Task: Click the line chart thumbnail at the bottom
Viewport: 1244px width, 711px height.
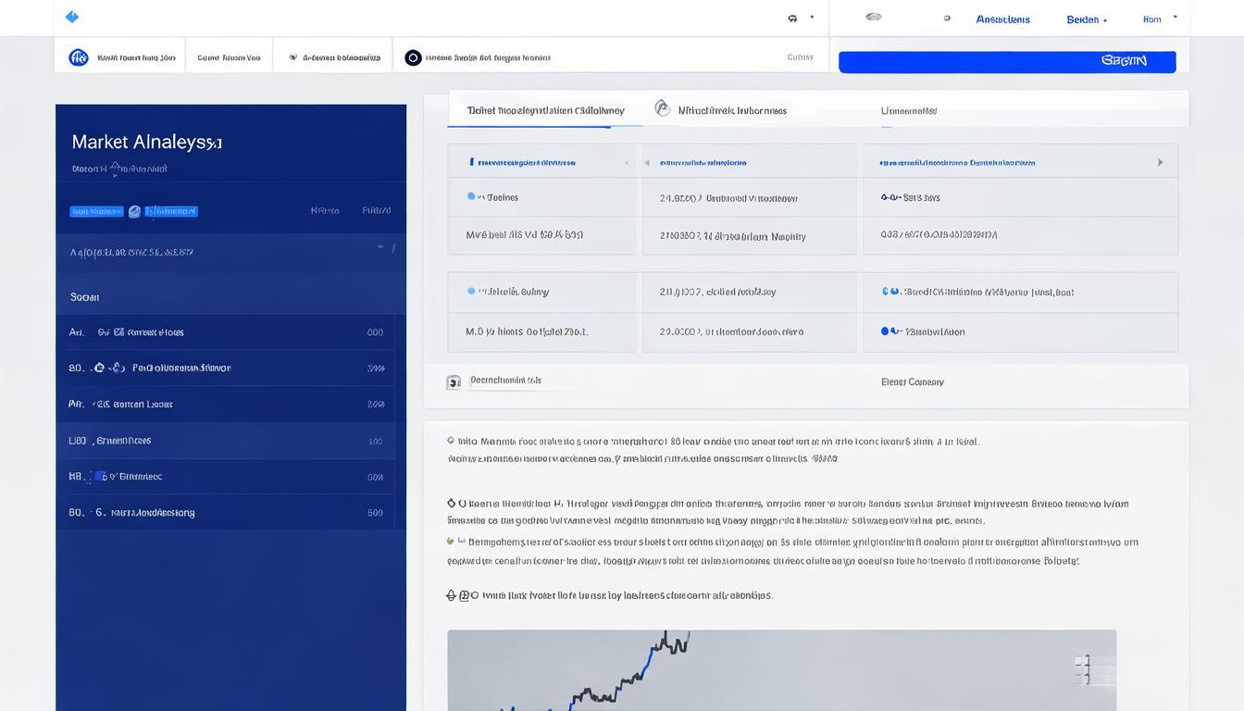Action: point(781,670)
